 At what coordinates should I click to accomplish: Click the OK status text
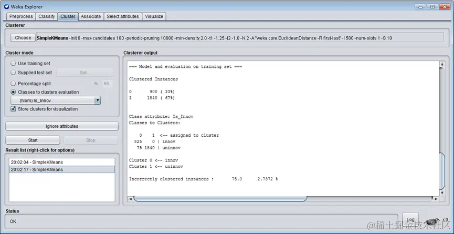(13, 221)
